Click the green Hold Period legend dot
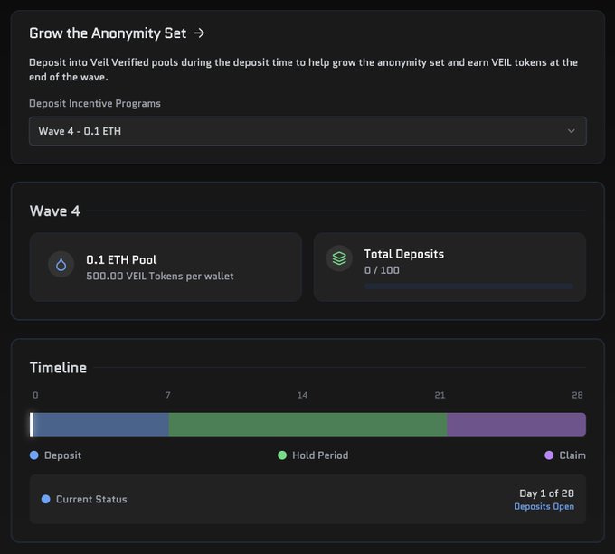615x554 pixels. [282, 455]
